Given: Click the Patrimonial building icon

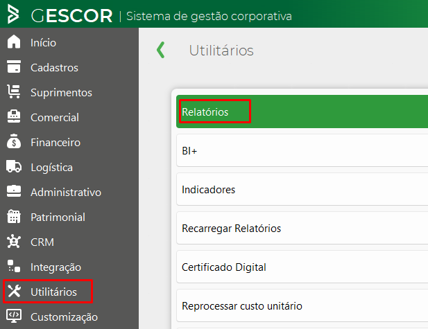Looking at the screenshot, I should pos(14,217).
